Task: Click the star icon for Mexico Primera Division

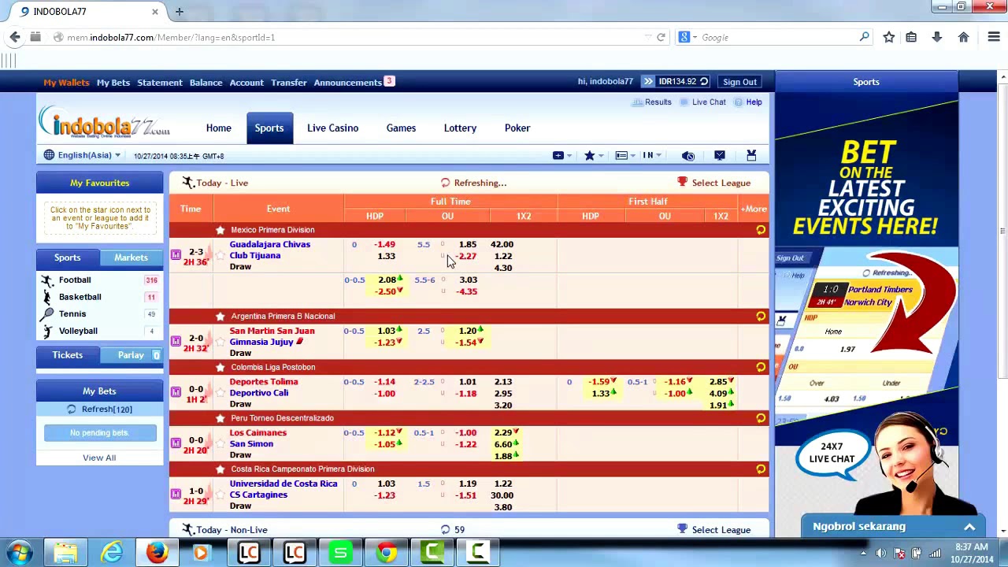Action: pyautogui.click(x=220, y=230)
